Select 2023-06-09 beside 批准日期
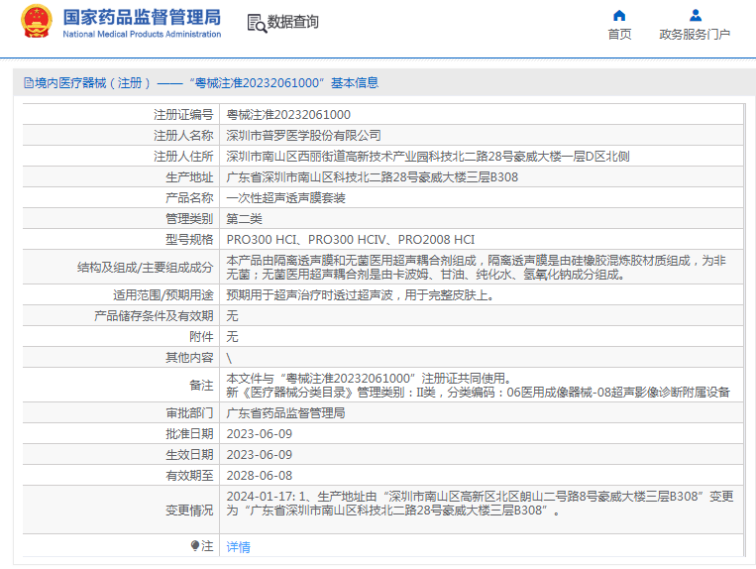Image resolution: width=756 pixels, height=569 pixels. point(260,433)
